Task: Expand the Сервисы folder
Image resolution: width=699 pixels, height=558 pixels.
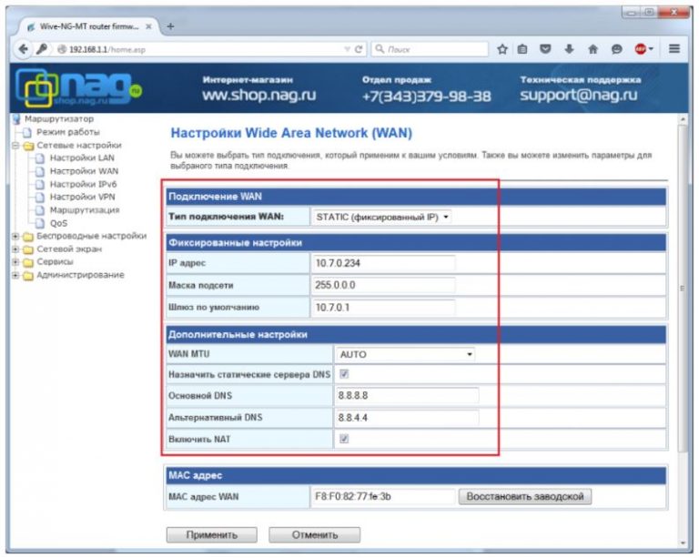Action: pyautogui.click(x=15, y=262)
